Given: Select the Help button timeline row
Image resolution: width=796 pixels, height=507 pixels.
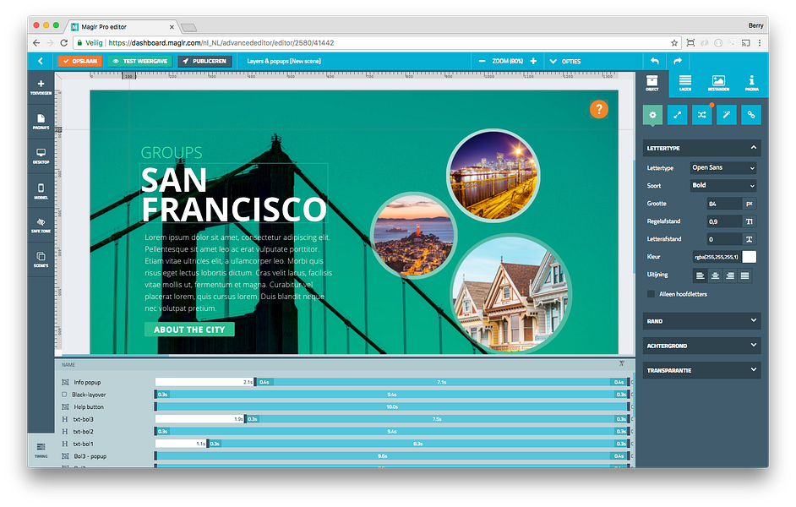Looking at the screenshot, I should [89, 407].
